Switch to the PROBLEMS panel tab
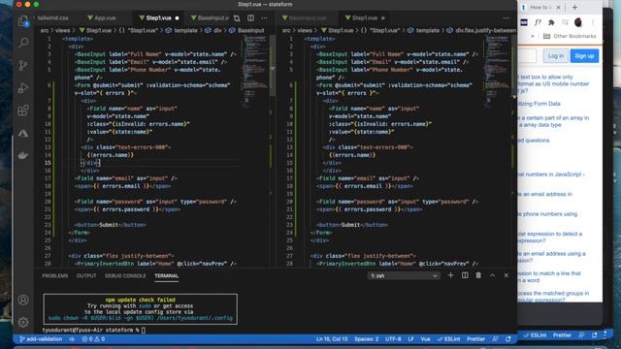The image size is (621, 349). [x=55, y=275]
